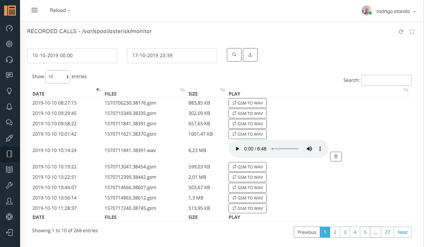Toggle fullscreen for the Recorded Calls panel

[x=412, y=32]
